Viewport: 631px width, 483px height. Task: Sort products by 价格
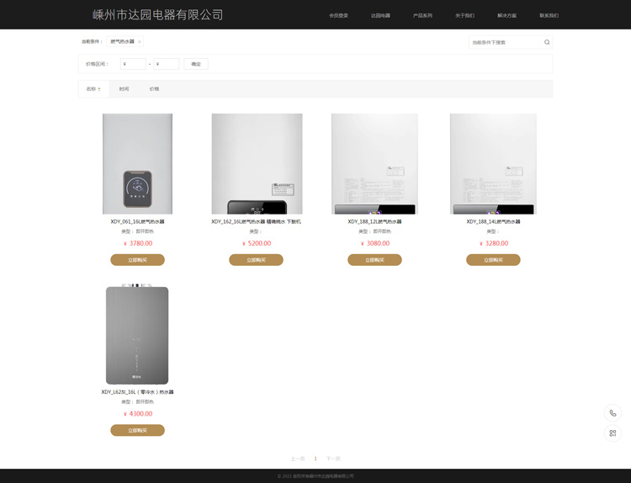154,89
